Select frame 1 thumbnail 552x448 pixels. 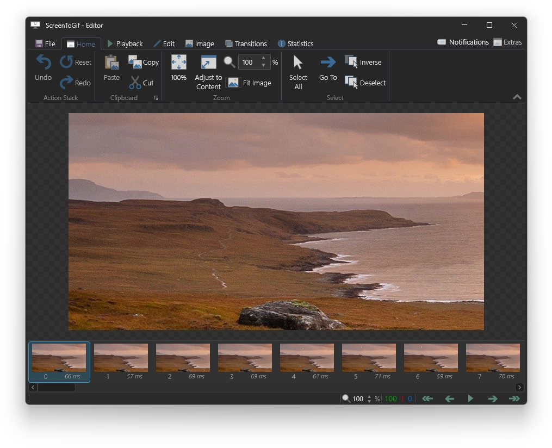coord(121,362)
